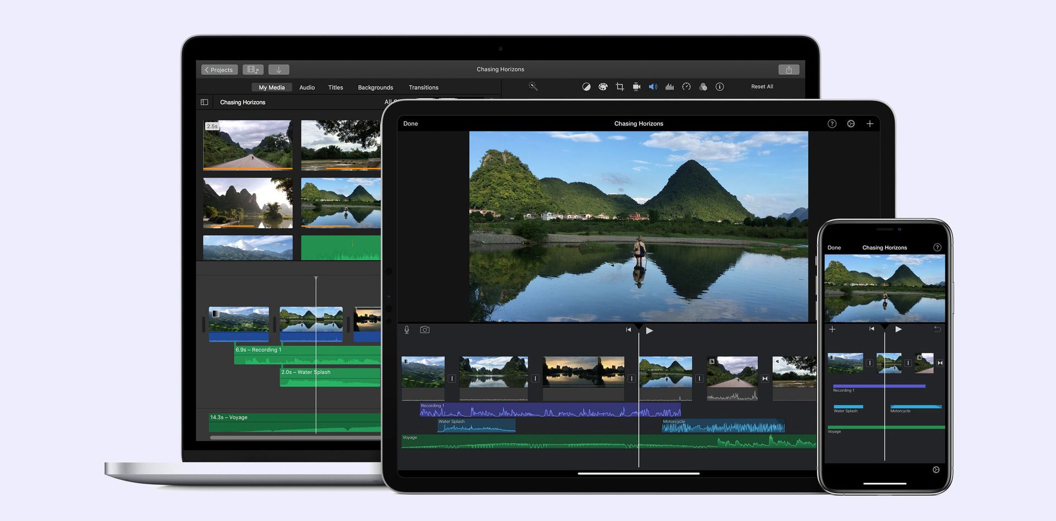Select the crop tool icon
The image size is (1056, 521).
[620, 87]
